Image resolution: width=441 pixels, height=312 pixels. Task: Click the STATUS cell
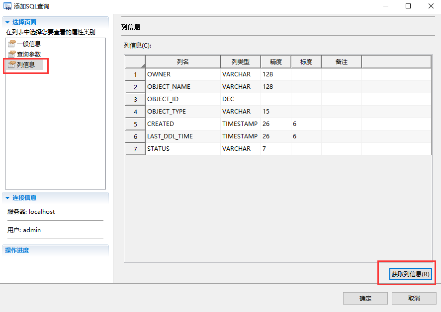[x=183, y=148]
